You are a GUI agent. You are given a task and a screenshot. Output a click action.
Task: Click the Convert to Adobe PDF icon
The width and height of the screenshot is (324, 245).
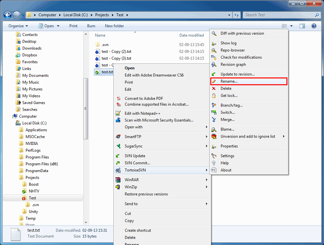(x=118, y=99)
